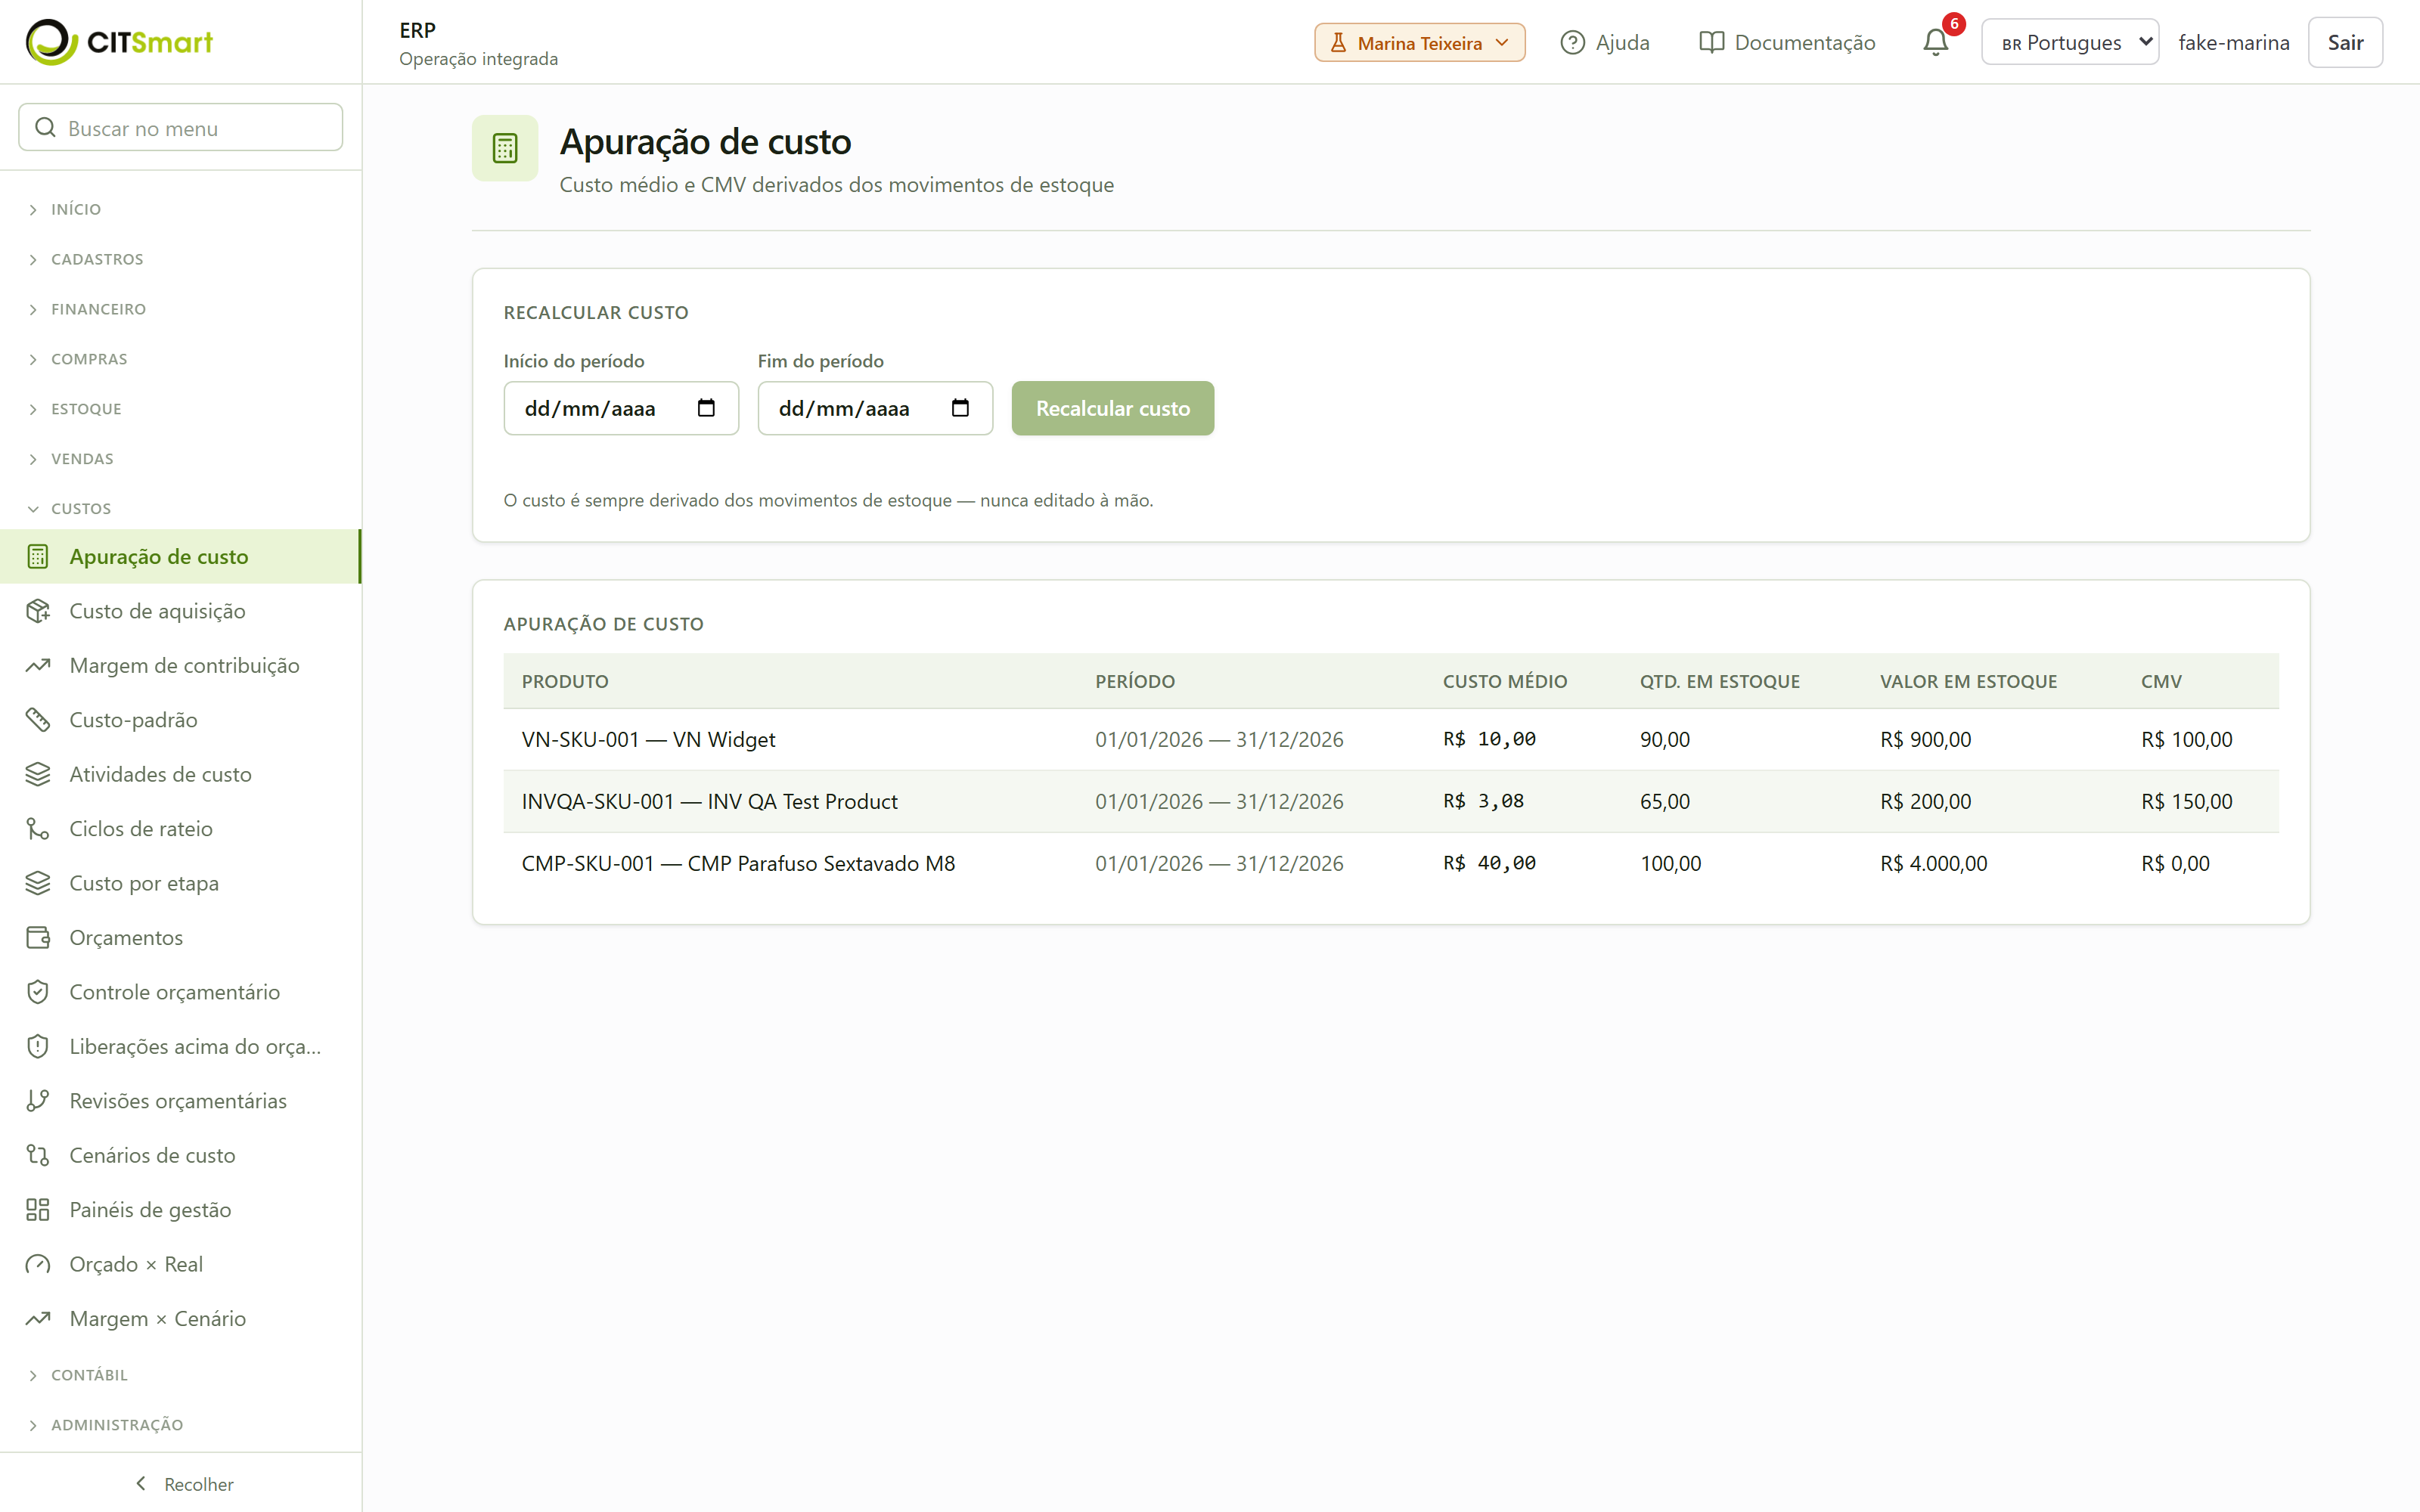Open Margem de contribuição trend icon
Image resolution: width=2420 pixels, height=1512 pixels.
(38, 665)
